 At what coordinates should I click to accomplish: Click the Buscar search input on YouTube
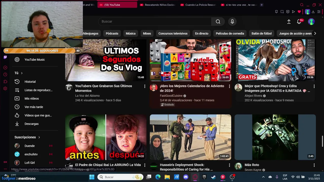(x=155, y=21)
